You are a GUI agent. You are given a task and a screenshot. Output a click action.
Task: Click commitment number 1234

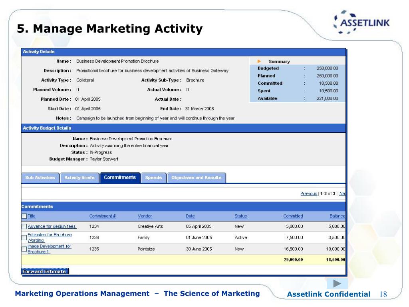94,227
